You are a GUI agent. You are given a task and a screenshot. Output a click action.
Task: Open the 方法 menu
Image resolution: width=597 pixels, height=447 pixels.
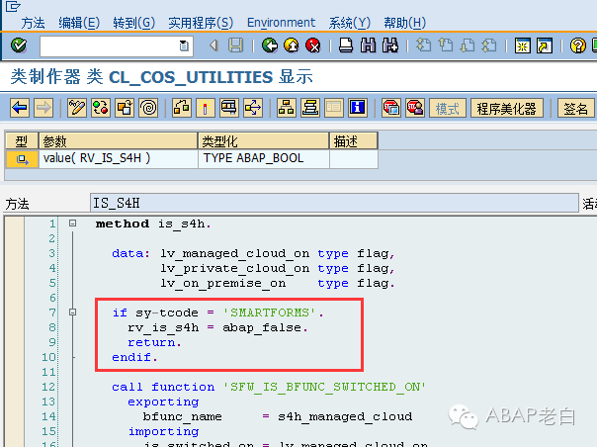point(33,23)
